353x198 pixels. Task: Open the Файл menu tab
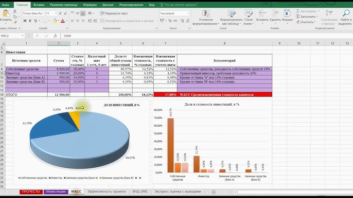coord(6,5)
